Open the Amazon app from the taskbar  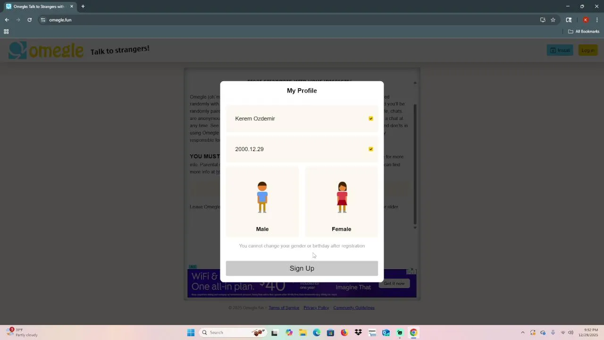click(372, 332)
